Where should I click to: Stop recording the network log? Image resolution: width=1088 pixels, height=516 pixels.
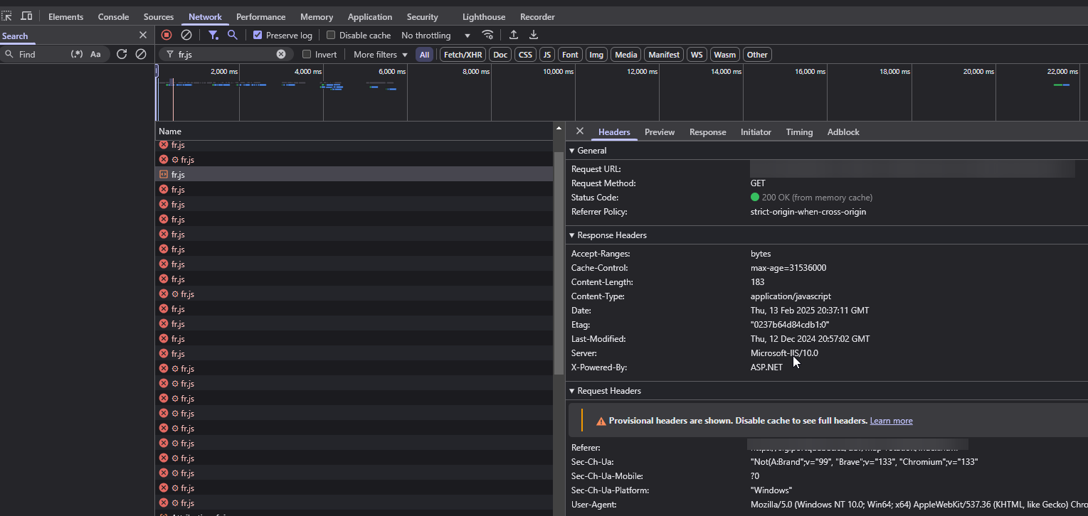[166, 34]
